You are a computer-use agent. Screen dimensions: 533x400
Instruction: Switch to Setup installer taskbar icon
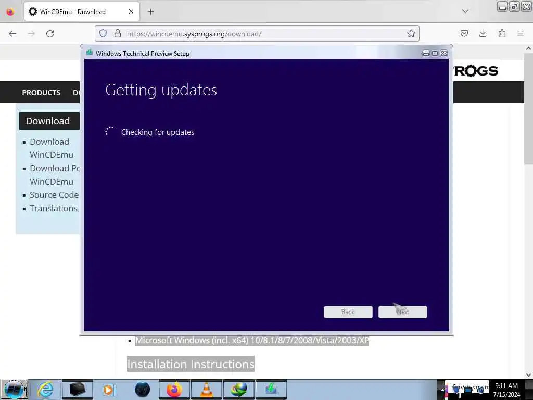click(x=271, y=390)
